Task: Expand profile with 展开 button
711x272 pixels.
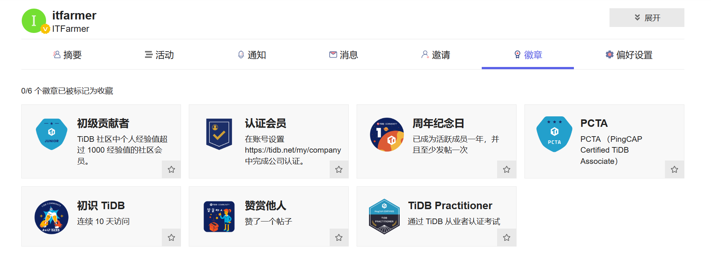Action: tap(647, 18)
